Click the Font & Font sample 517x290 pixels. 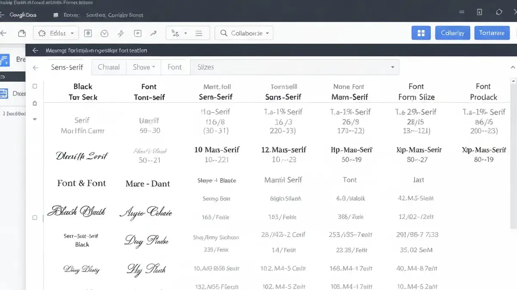coord(81,183)
